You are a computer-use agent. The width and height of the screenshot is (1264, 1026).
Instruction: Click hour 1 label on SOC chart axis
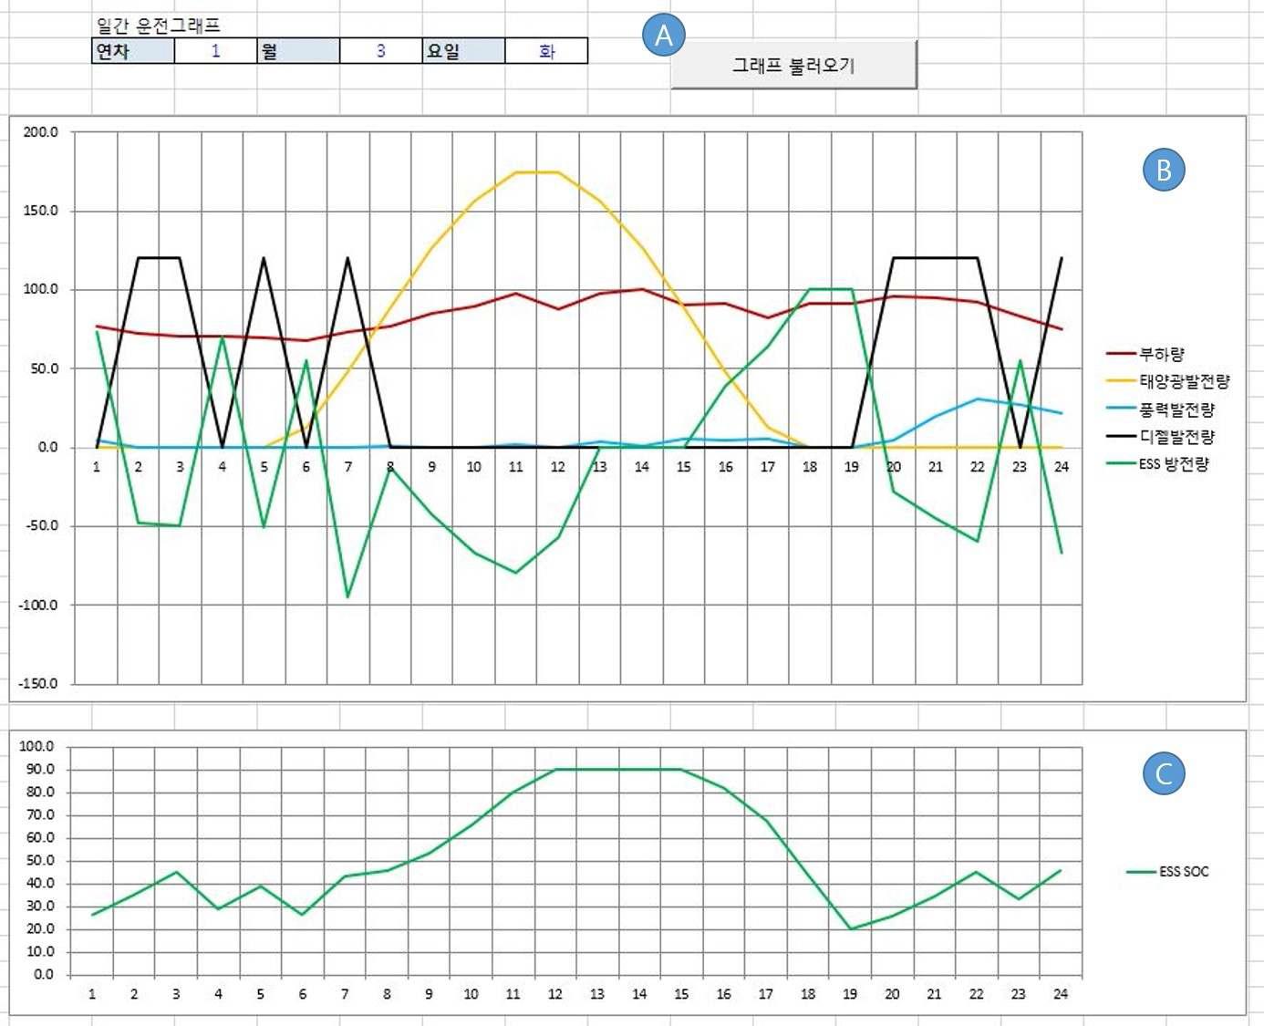(x=92, y=994)
